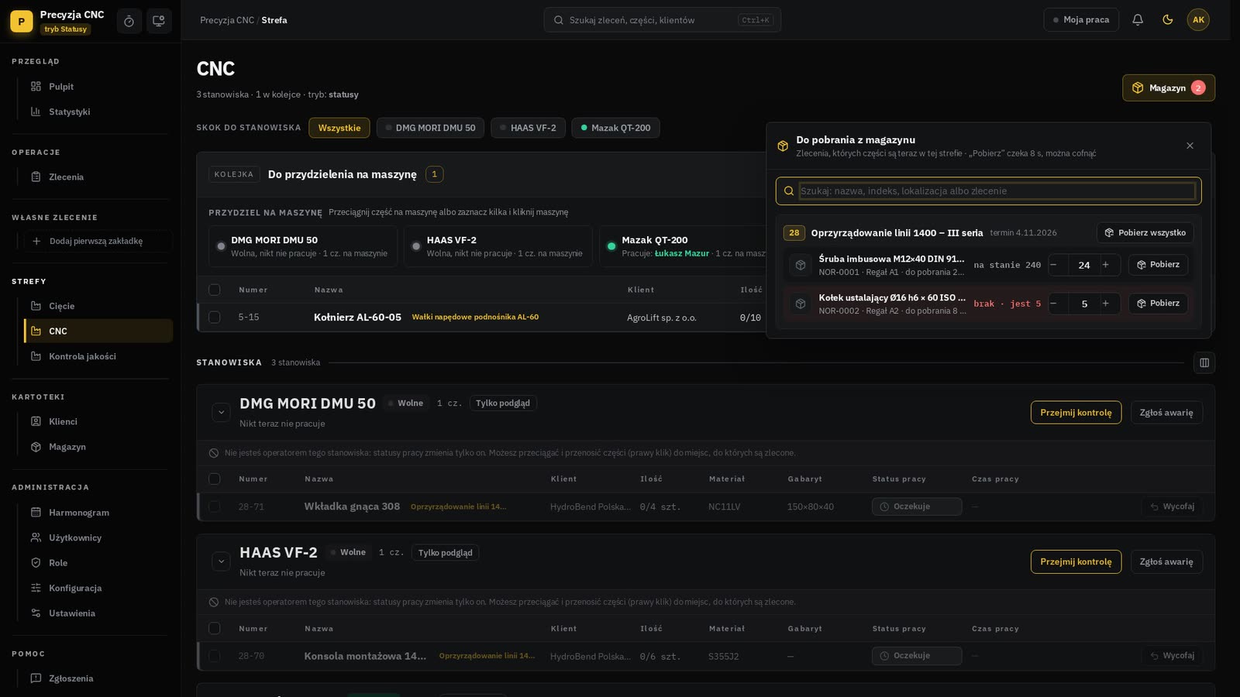Select the Wkładka gnąca 308 row checkbox

point(215,506)
